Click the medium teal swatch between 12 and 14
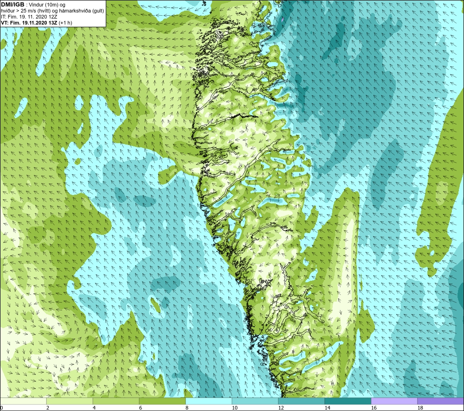 [301, 401]
